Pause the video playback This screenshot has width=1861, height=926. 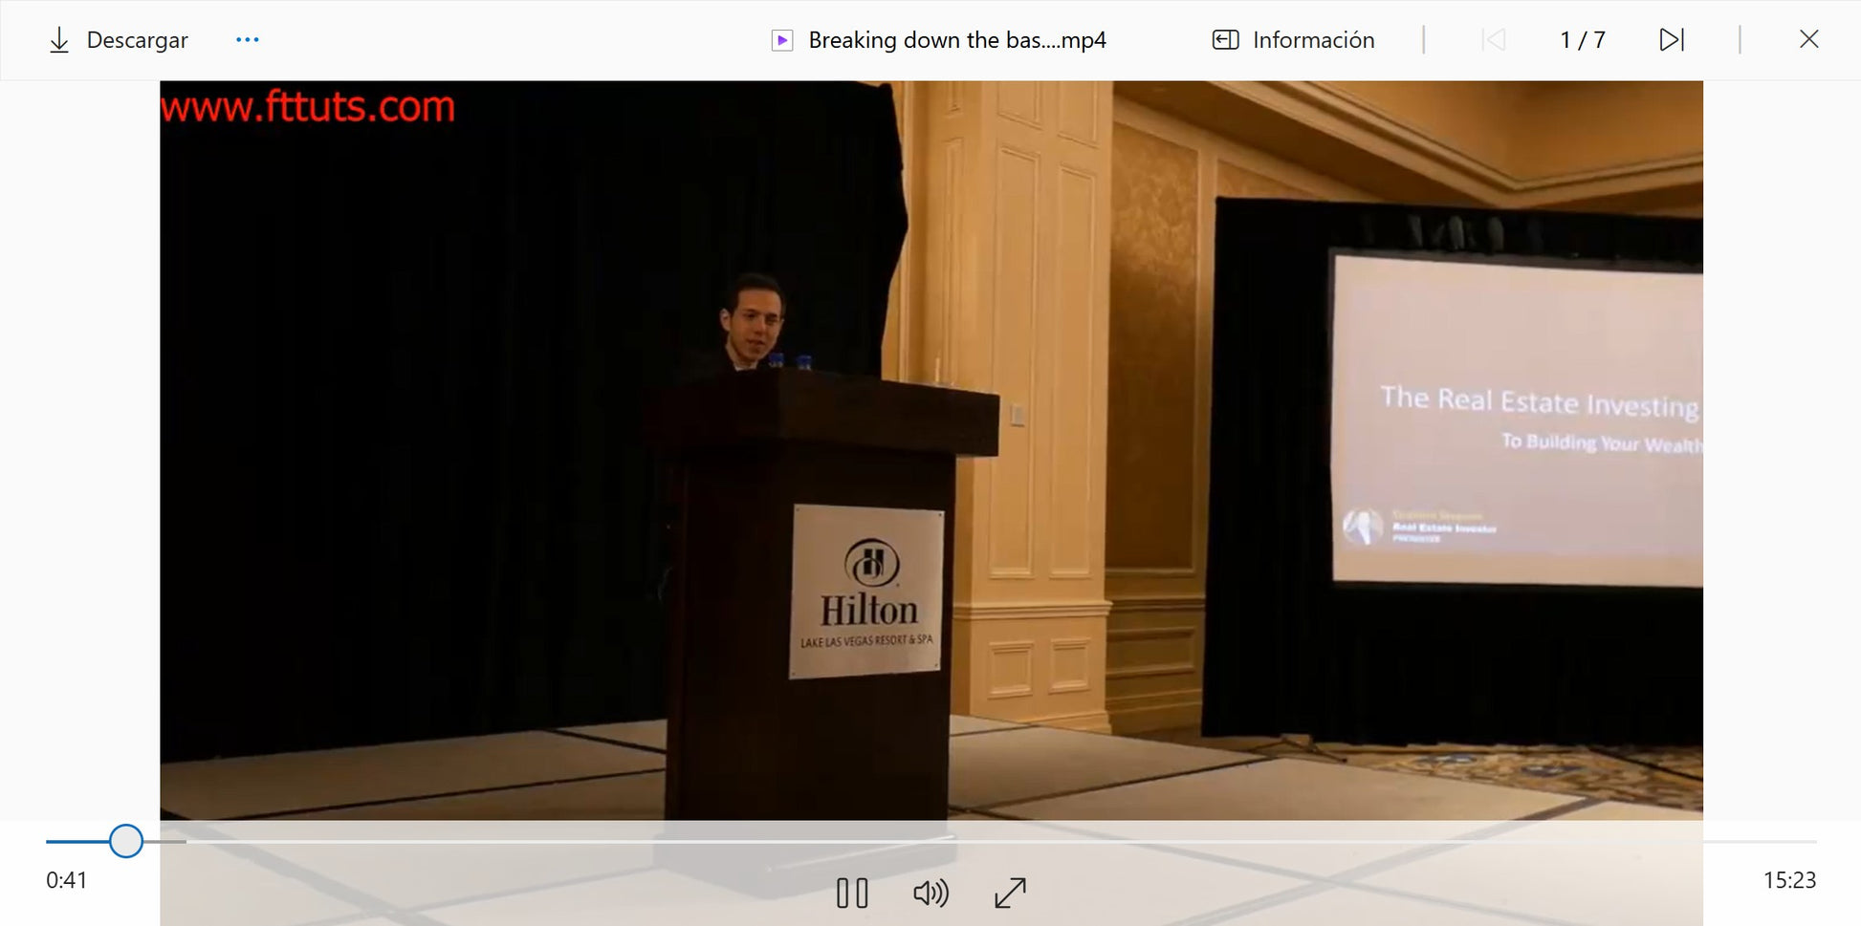(851, 894)
